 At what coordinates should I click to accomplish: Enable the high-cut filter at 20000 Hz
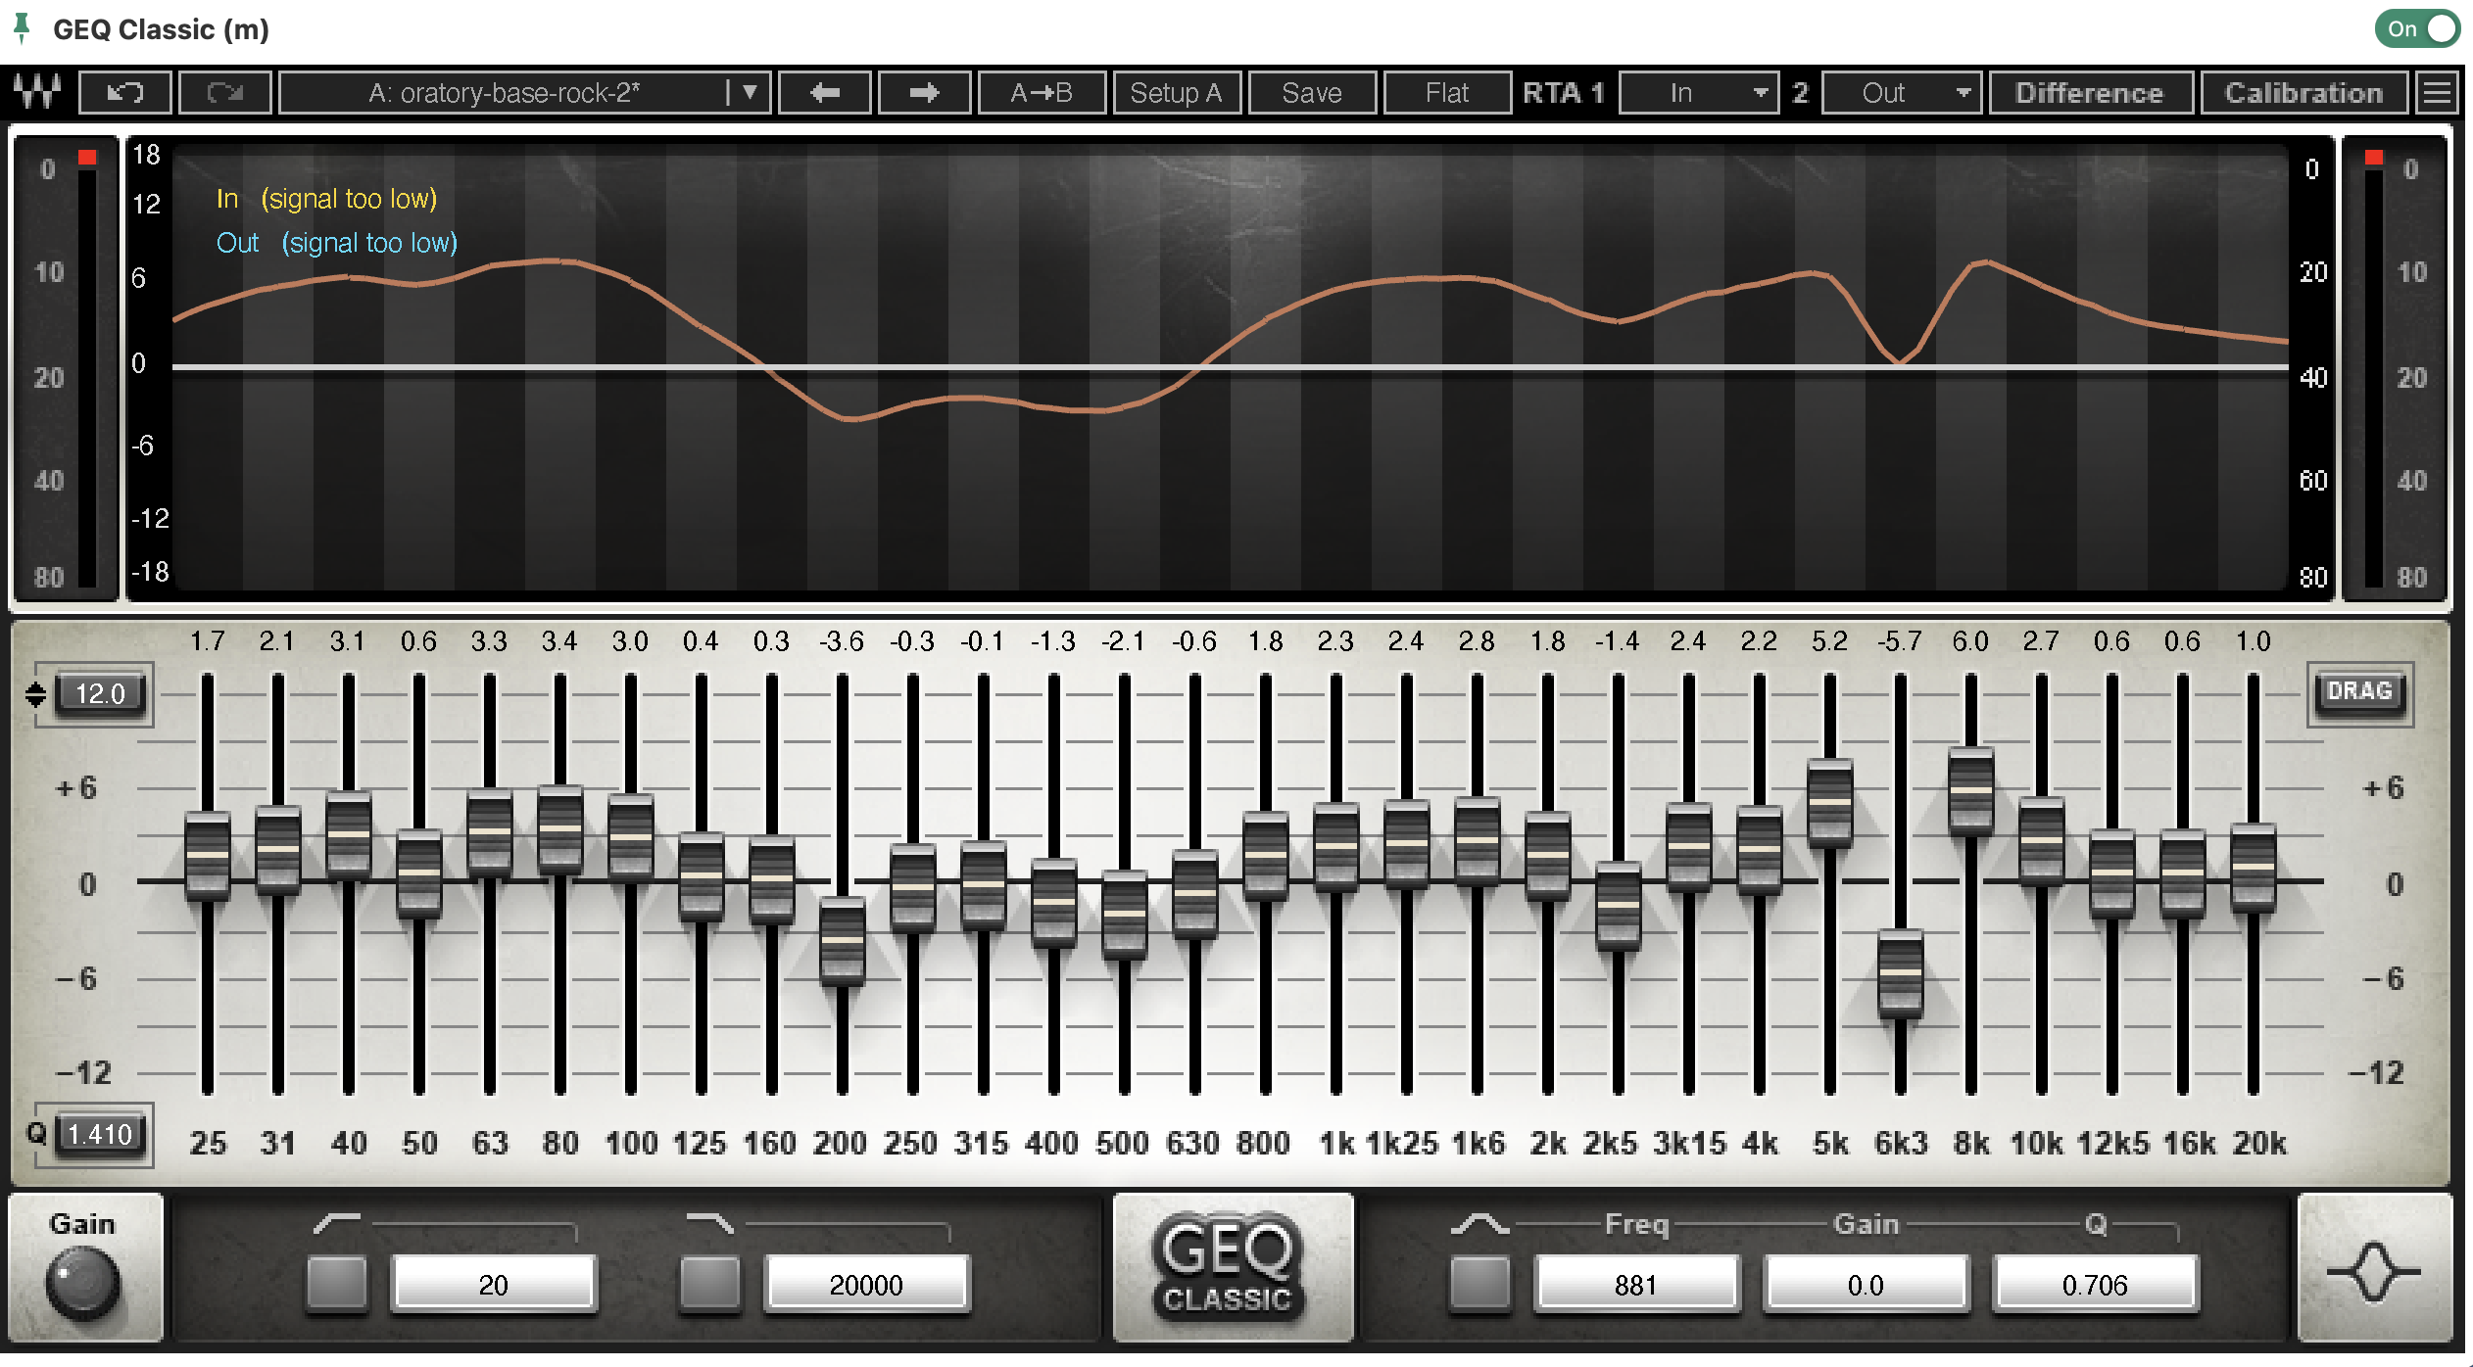[709, 1285]
